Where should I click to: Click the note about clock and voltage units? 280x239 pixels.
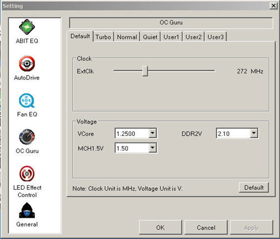coord(127,189)
